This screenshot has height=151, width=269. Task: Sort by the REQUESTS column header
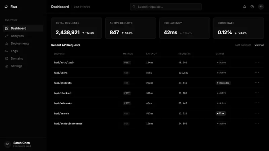click(x=185, y=54)
